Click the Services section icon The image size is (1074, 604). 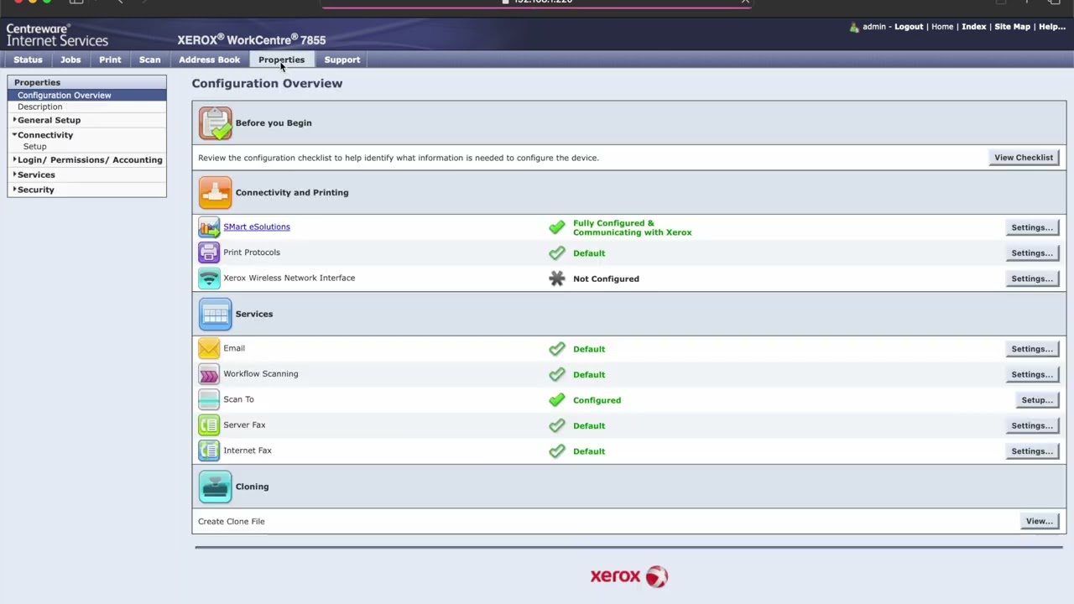coord(216,315)
